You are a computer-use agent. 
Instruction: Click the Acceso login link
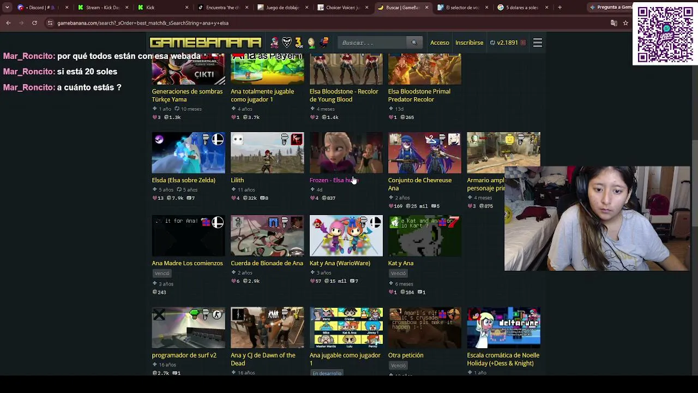tap(440, 43)
